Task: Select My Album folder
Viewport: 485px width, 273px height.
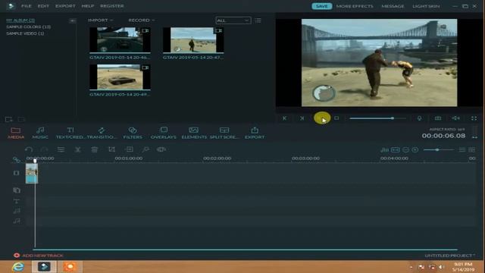Action: pyautogui.click(x=20, y=20)
